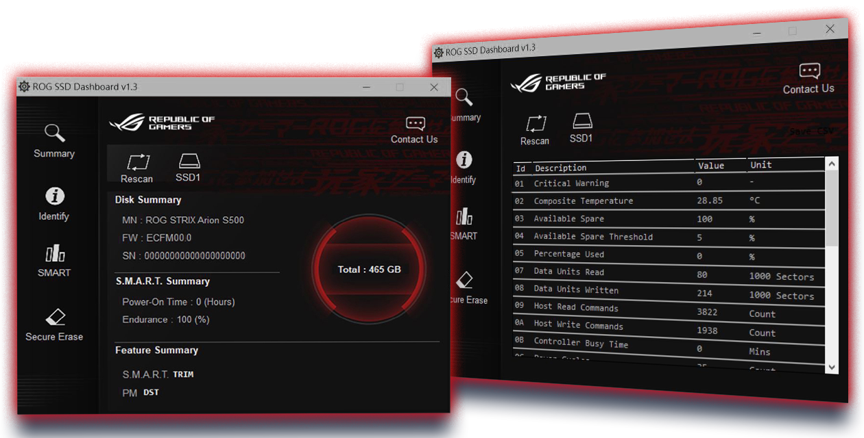Click Total : 465 GB capacity gauge
This screenshot has height=438, width=864.
369,270
